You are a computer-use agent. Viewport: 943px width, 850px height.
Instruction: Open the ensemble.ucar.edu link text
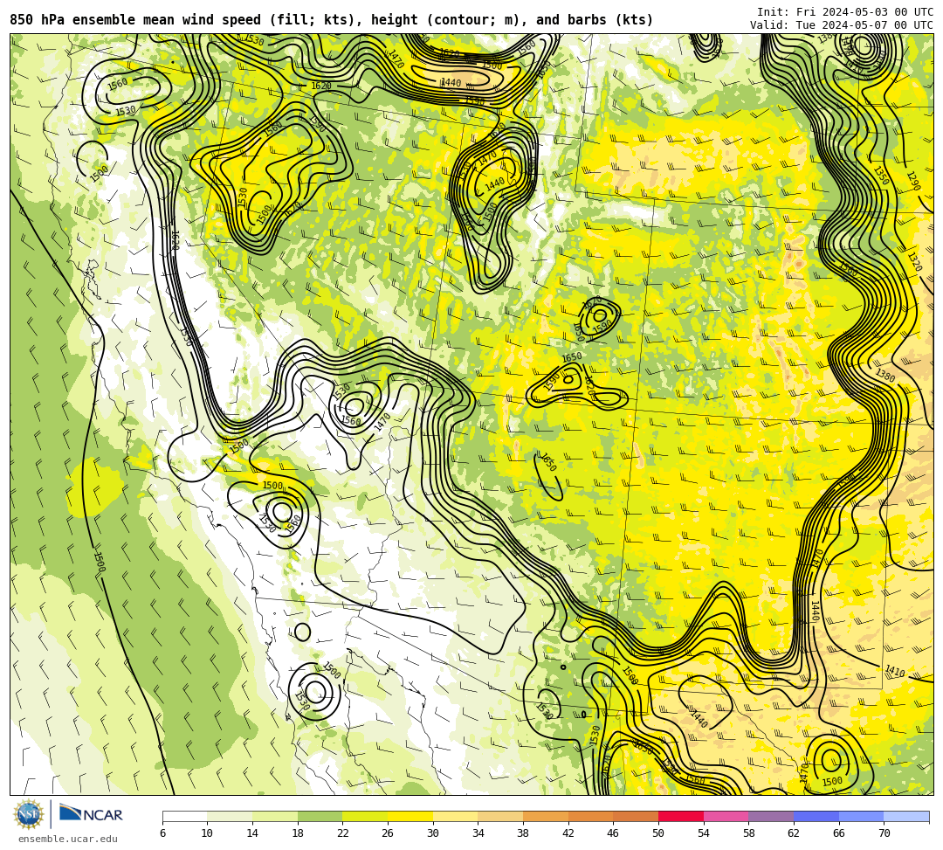(68, 839)
